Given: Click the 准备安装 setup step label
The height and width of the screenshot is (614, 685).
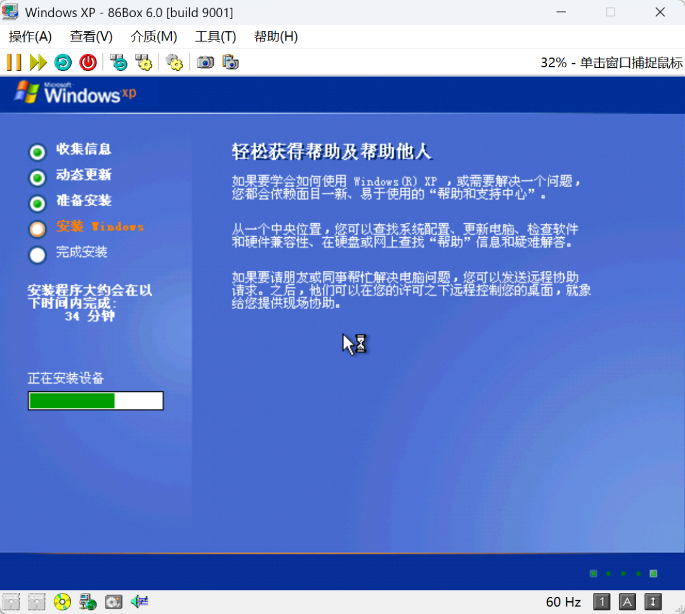Looking at the screenshot, I should (84, 200).
